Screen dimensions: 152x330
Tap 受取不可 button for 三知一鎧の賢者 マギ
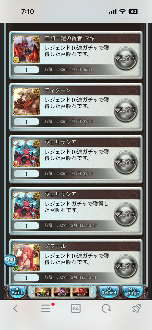click(x=125, y=58)
